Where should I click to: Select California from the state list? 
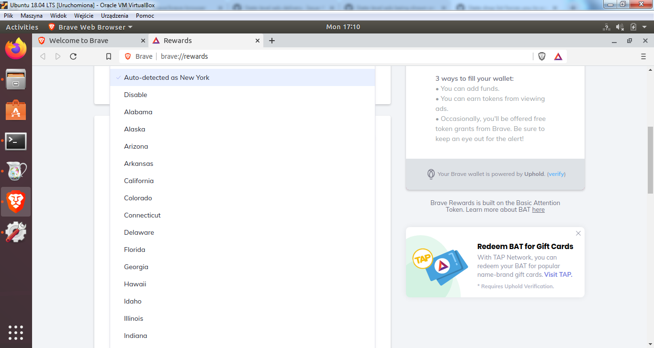click(242, 181)
